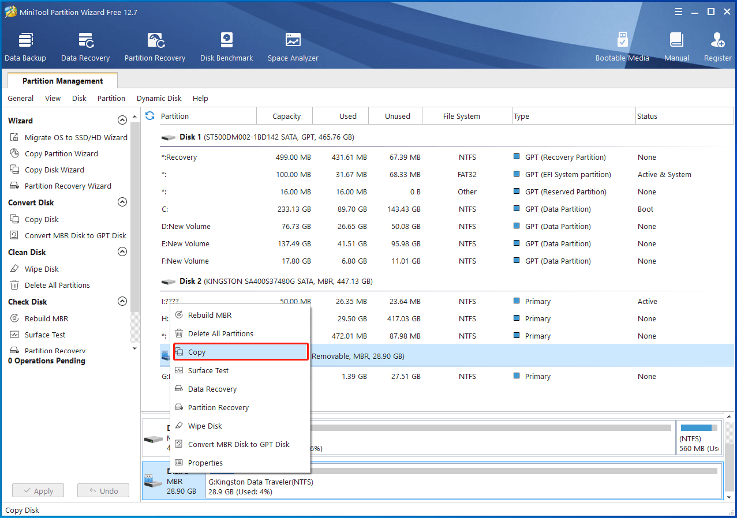Select the C: partition row

(x=446, y=209)
